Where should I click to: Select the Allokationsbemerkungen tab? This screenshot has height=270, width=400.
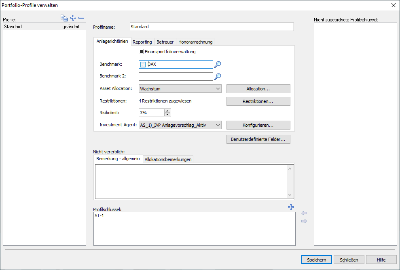(x=168, y=159)
